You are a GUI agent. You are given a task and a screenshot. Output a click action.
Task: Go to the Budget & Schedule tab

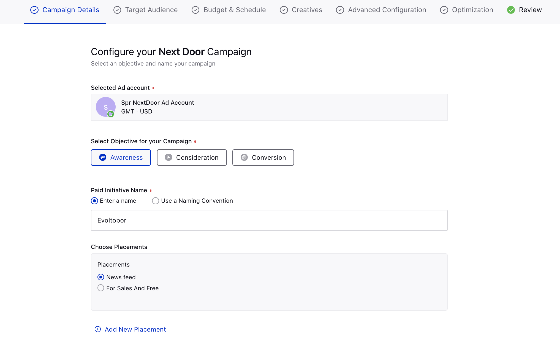[229, 10]
